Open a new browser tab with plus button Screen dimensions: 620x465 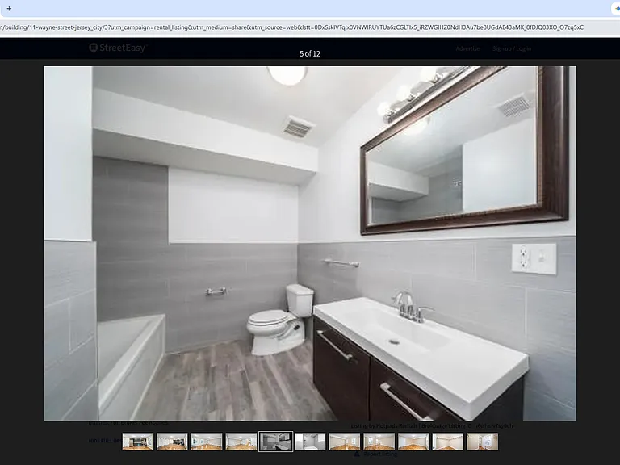pyautogui.click(x=9, y=8)
